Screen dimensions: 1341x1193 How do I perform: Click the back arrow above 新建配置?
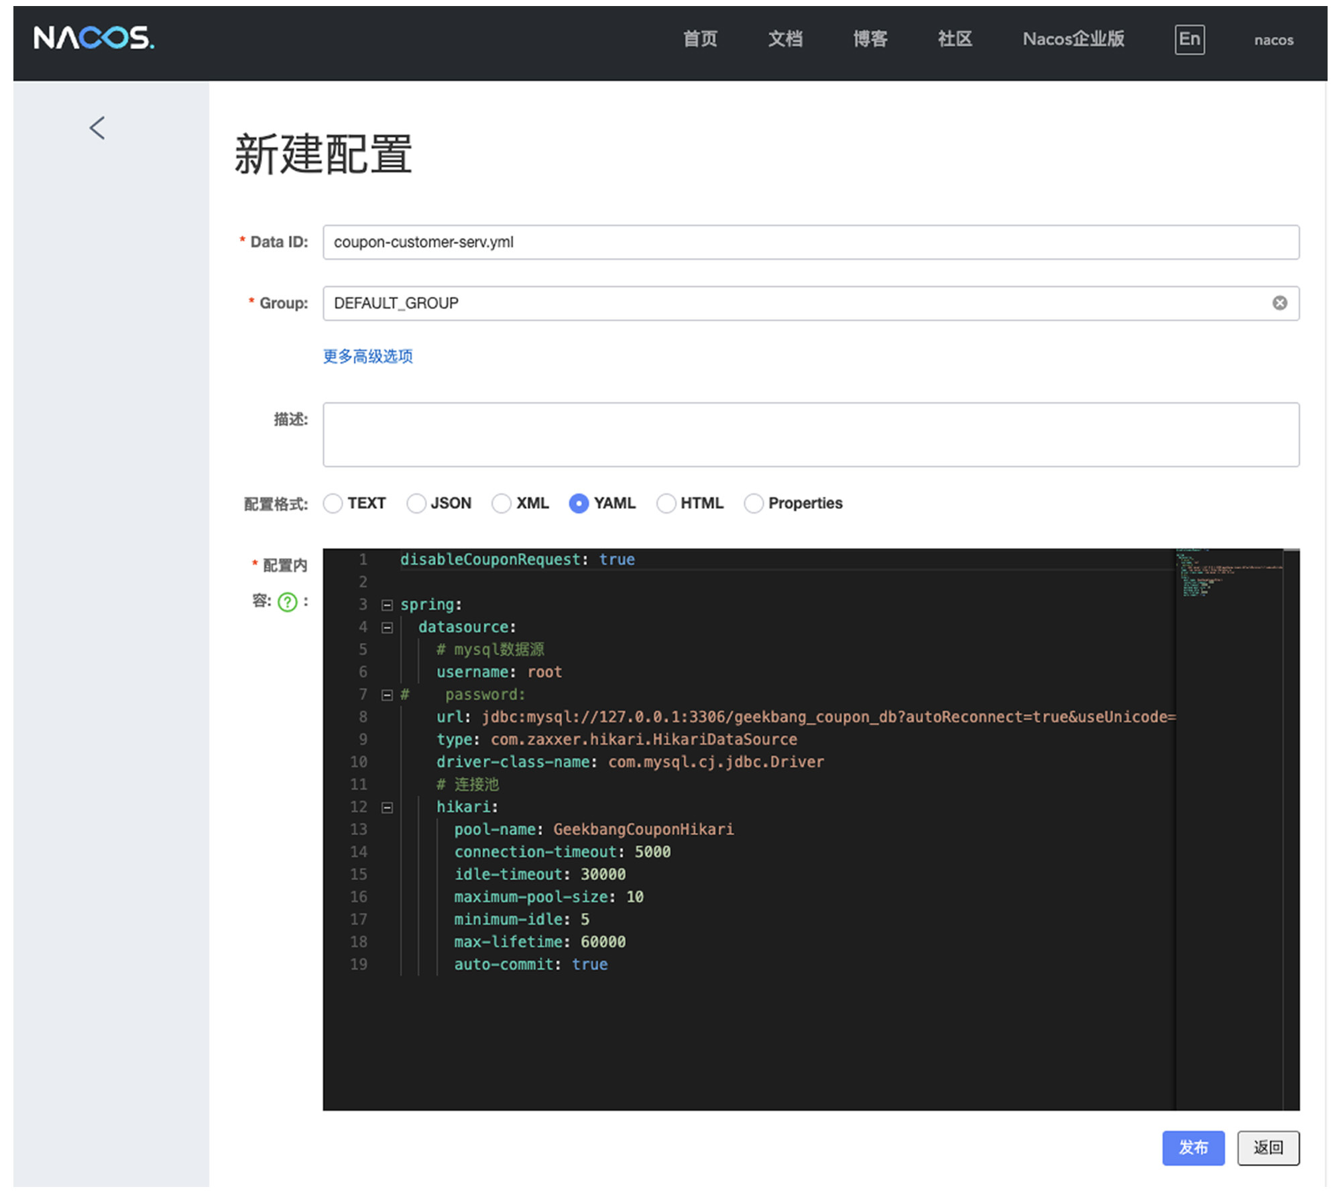(97, 127)
